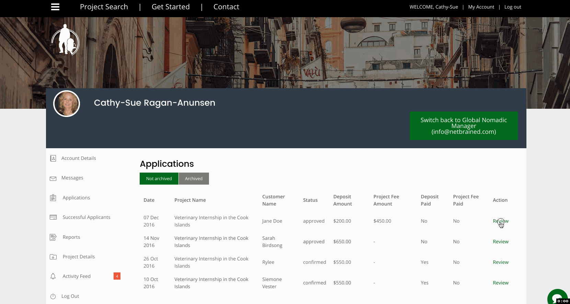The image size is (570, 304).
Task: Review Siemone Vester's application
Action: point(500,283)
